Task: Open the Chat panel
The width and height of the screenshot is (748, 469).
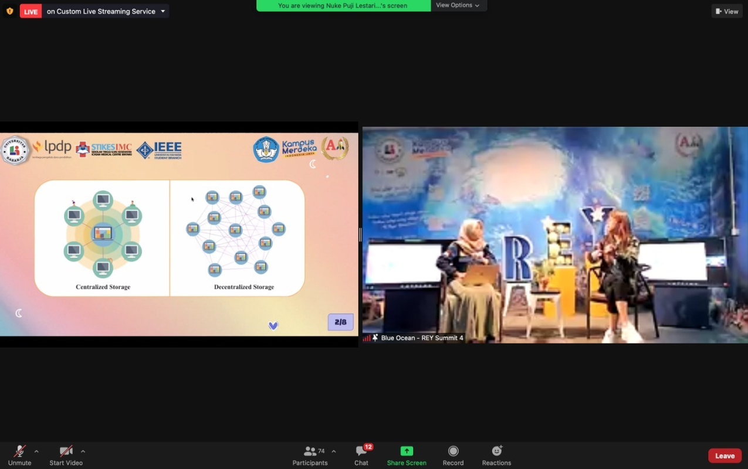Action: click(x=361, y=455)
